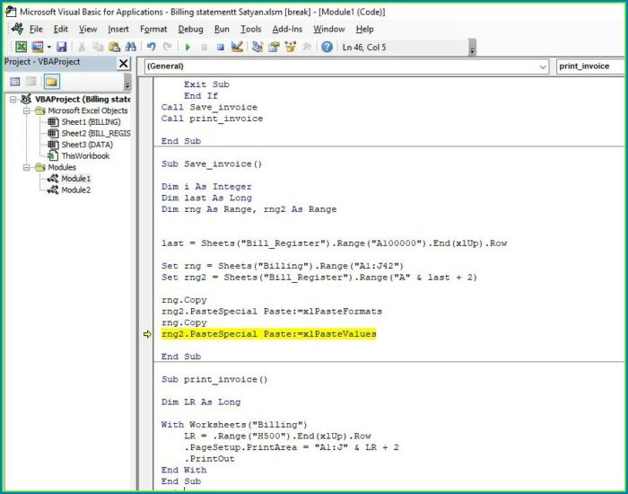Image resolution: width=628 pixels, height=494 pixels.
Task: Open the Format menu
Action: click(x=153, y=29)
